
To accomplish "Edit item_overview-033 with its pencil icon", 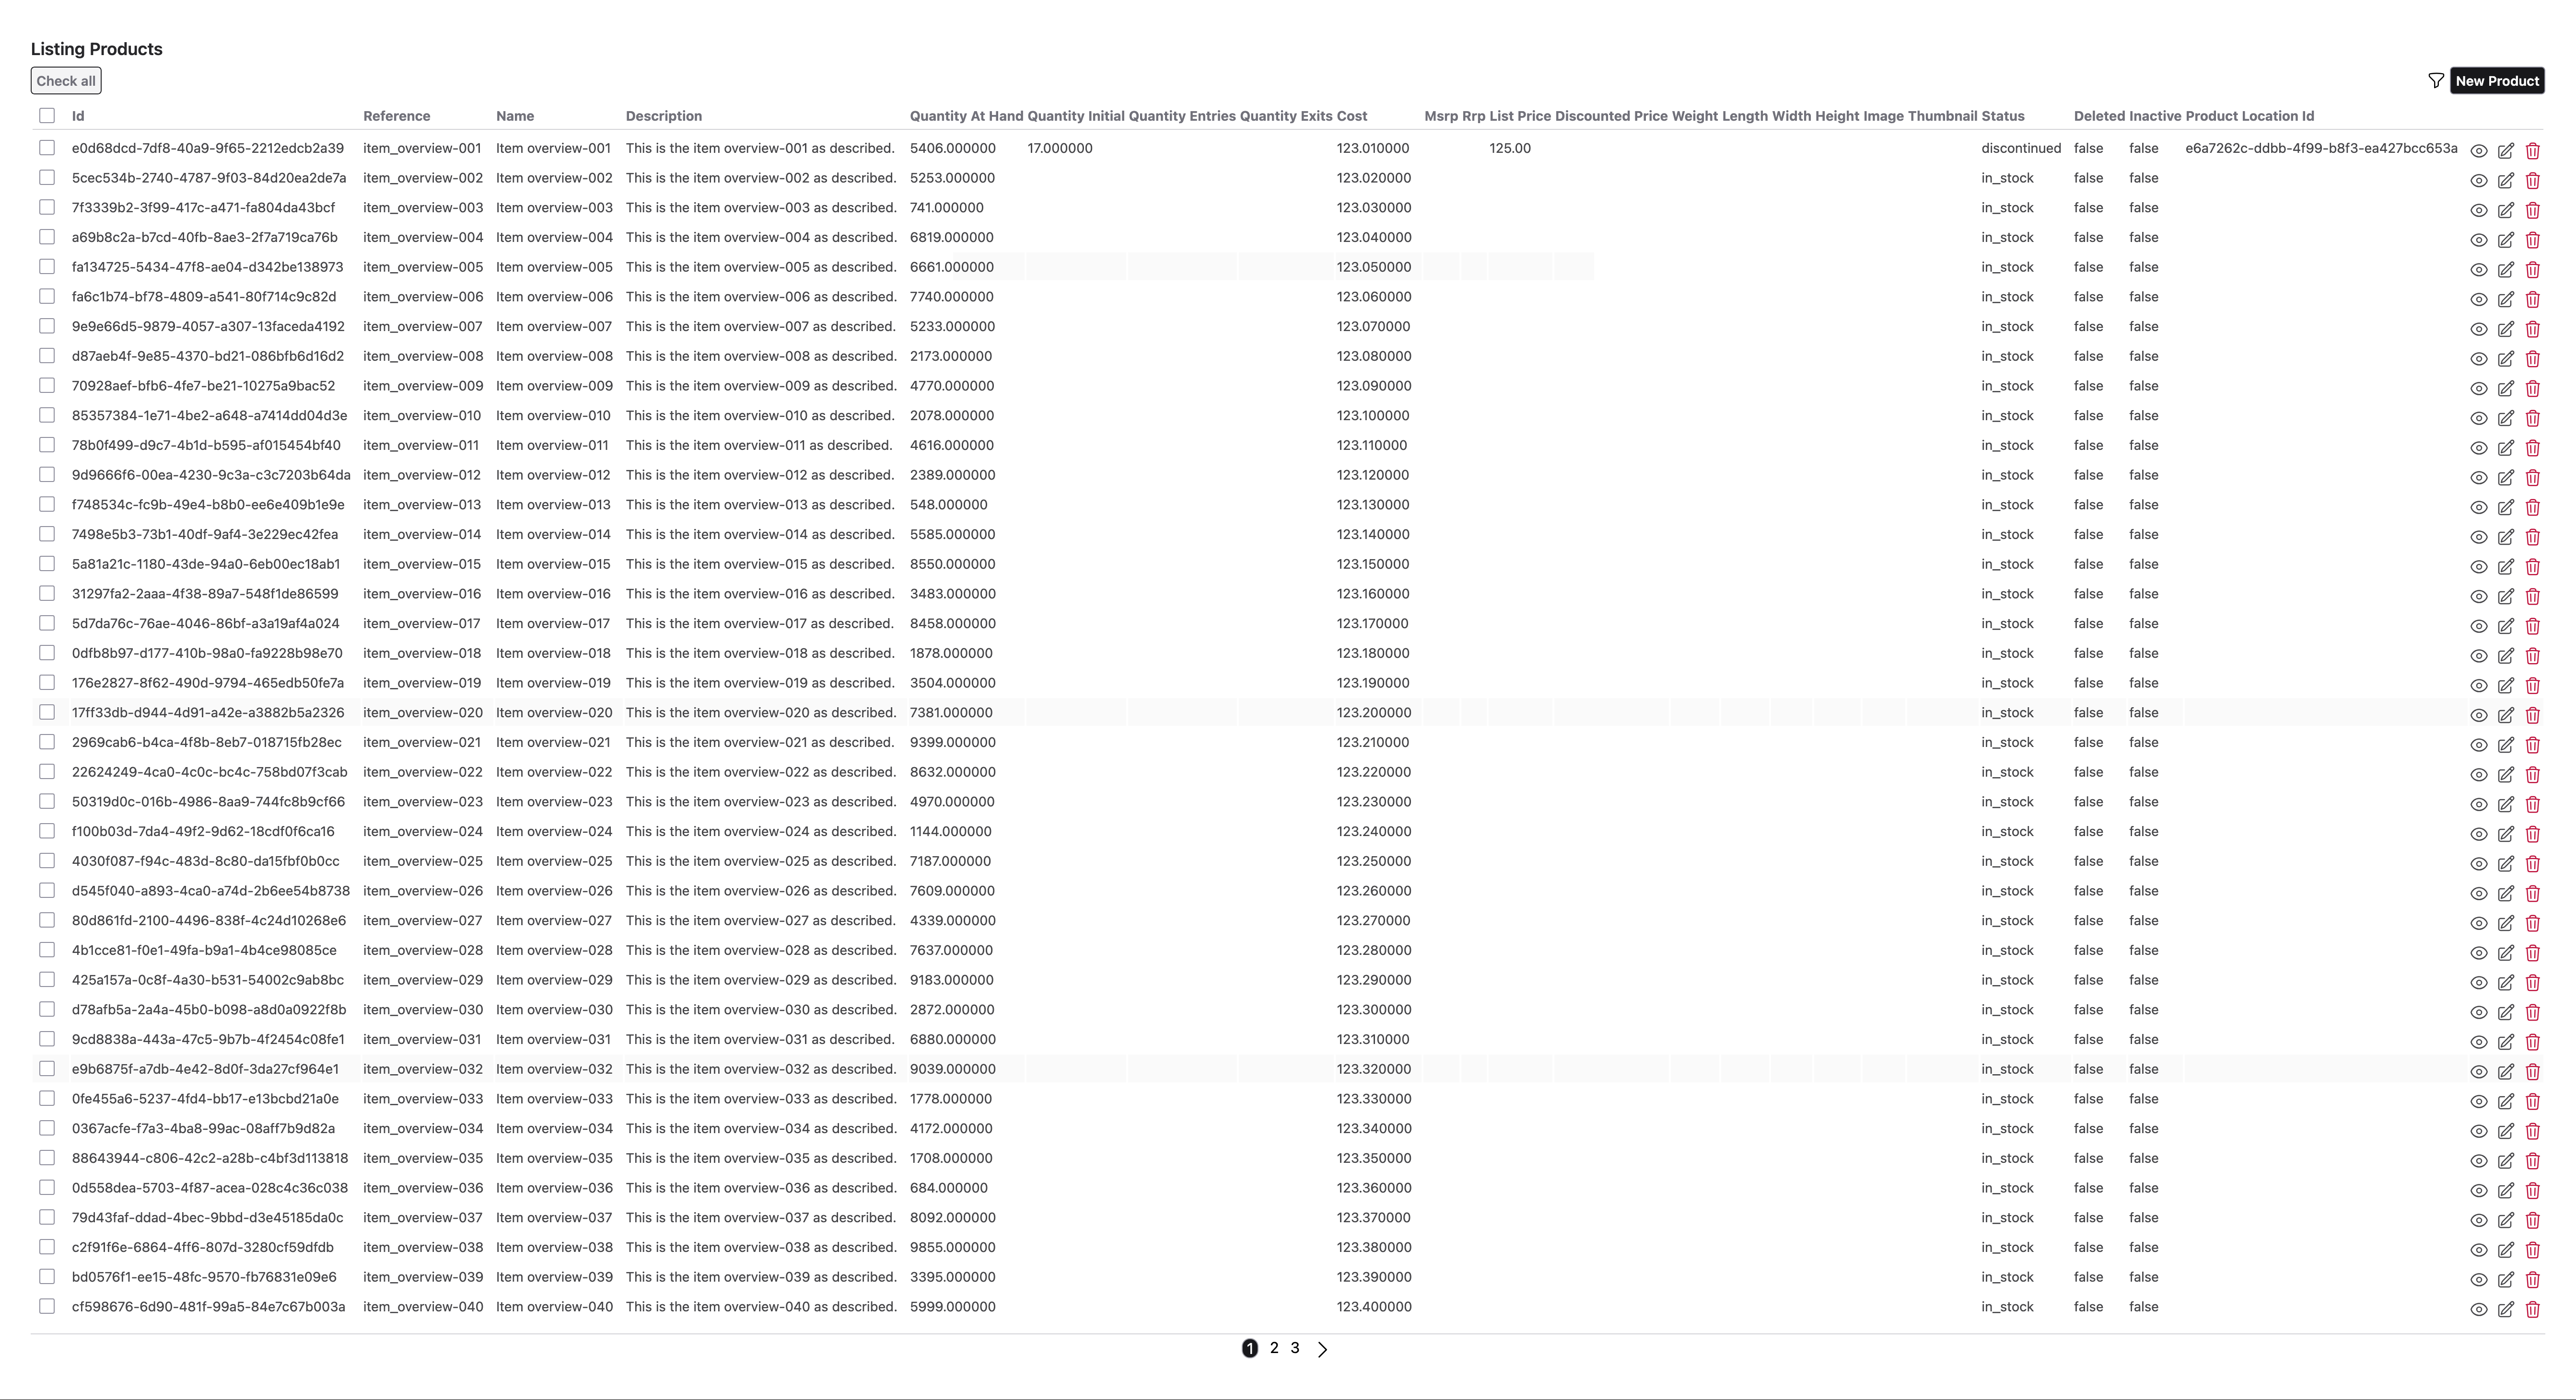I will 2505,1101.
